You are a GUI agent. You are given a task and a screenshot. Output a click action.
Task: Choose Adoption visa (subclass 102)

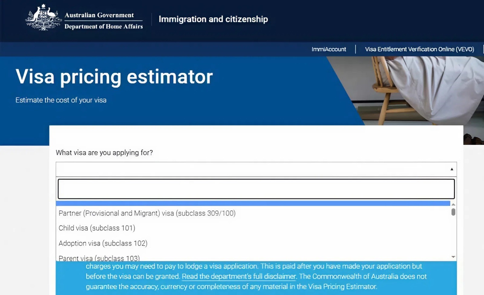click(253, 243)
